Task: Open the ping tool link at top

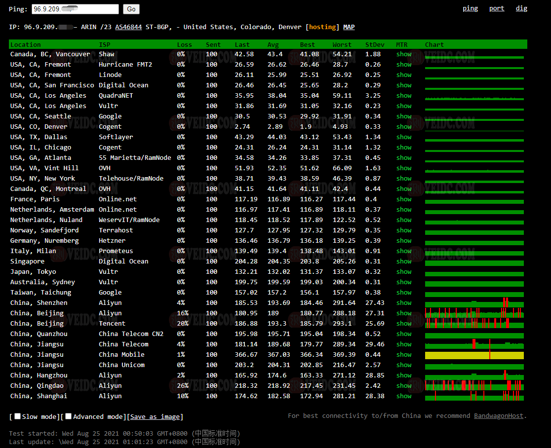Action: [x=470, y=8]
